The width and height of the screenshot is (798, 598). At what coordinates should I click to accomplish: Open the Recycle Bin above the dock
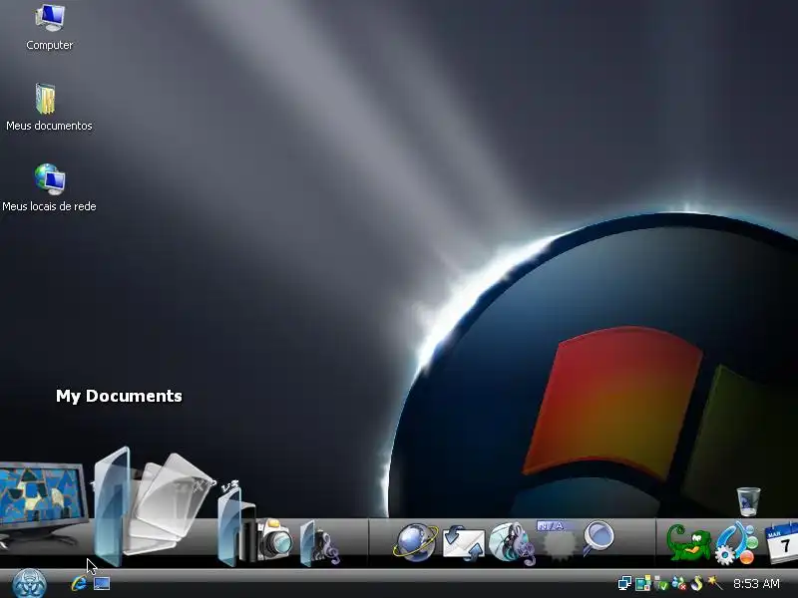click(x=748, y=501)
